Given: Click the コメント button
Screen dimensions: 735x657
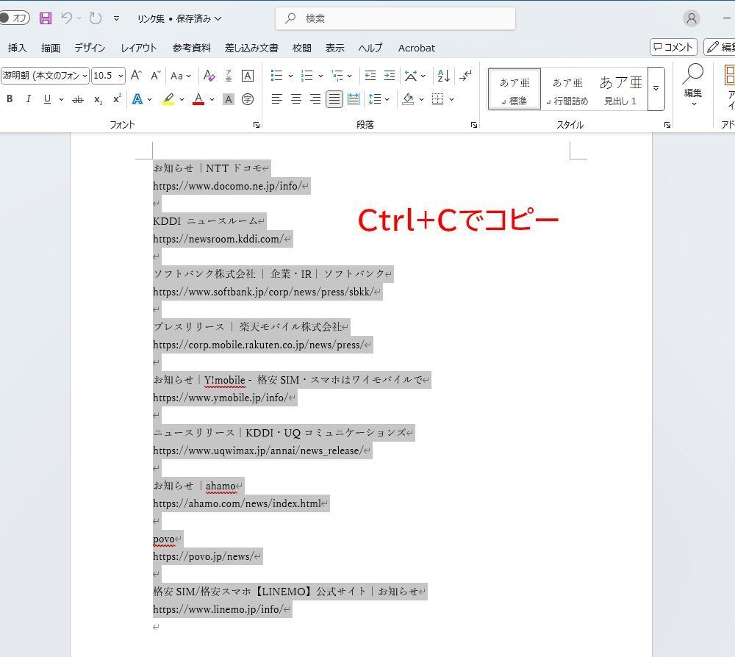Looking at the screenshot, I should click(x=673, y=47).
